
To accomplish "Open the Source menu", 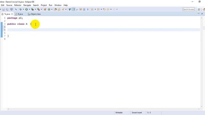I will tap(9, 5).
